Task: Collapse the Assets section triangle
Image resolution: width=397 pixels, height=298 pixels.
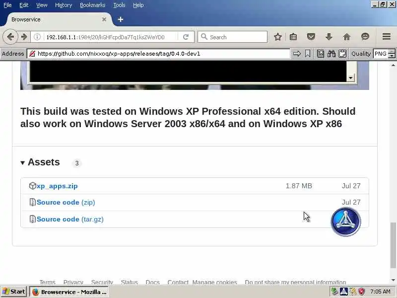Action: point(22,163)
